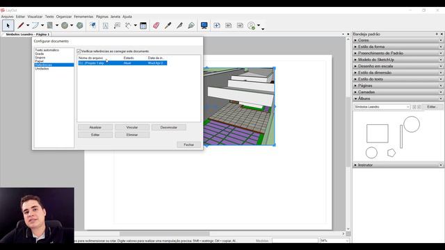
Task: Open the Circle tool dropdown arrow
Action: pyautogui.click(x=72, y=26)
